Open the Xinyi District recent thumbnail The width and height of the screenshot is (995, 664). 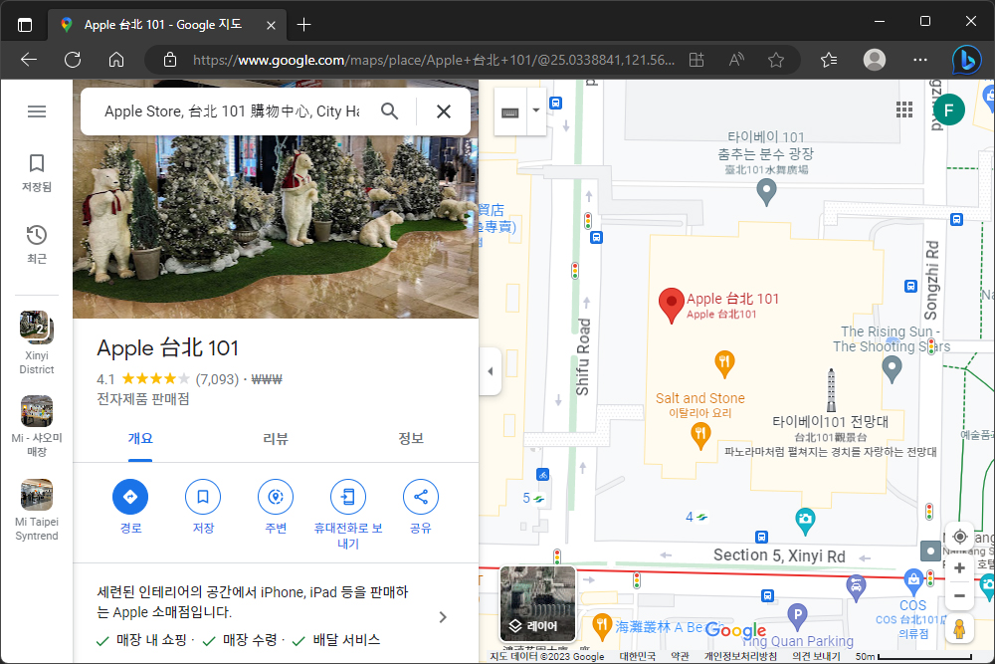click(x=37, y=342)
